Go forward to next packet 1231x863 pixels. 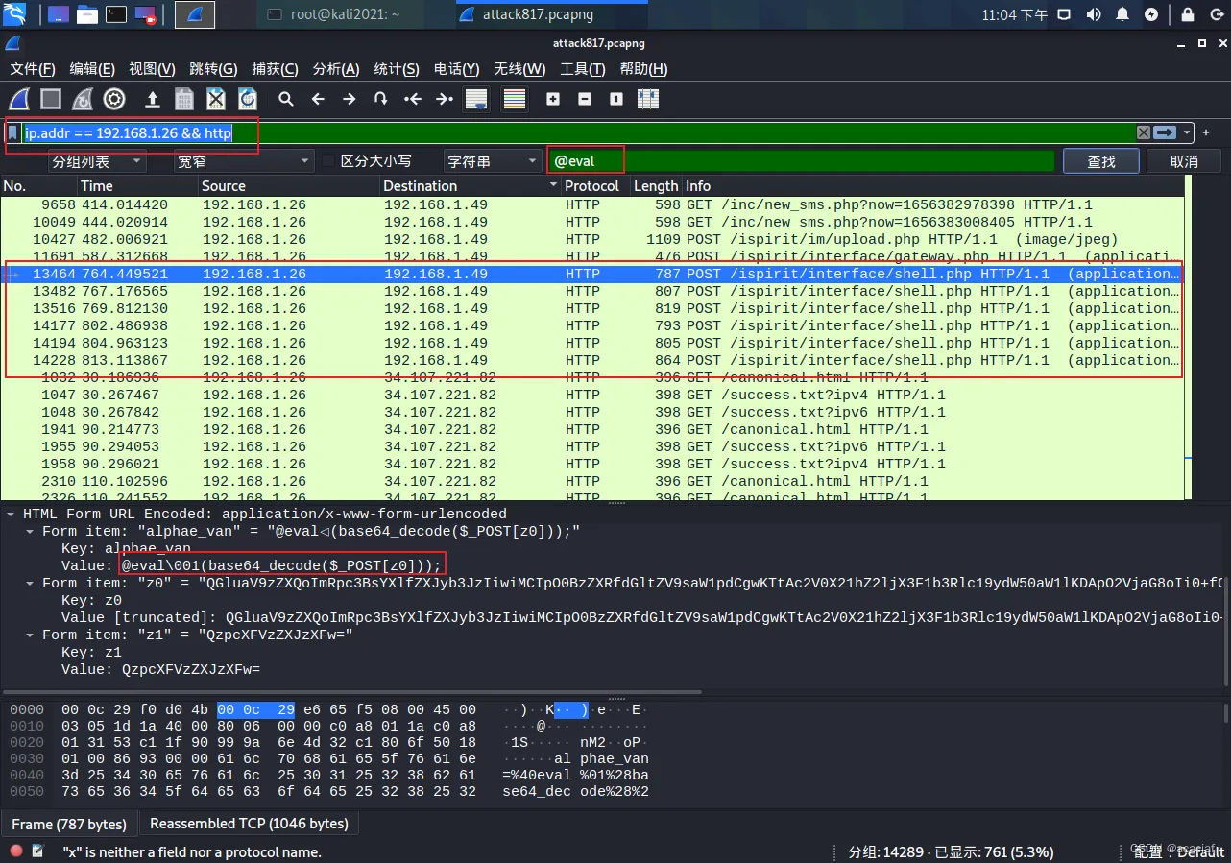tap(350, 99)
